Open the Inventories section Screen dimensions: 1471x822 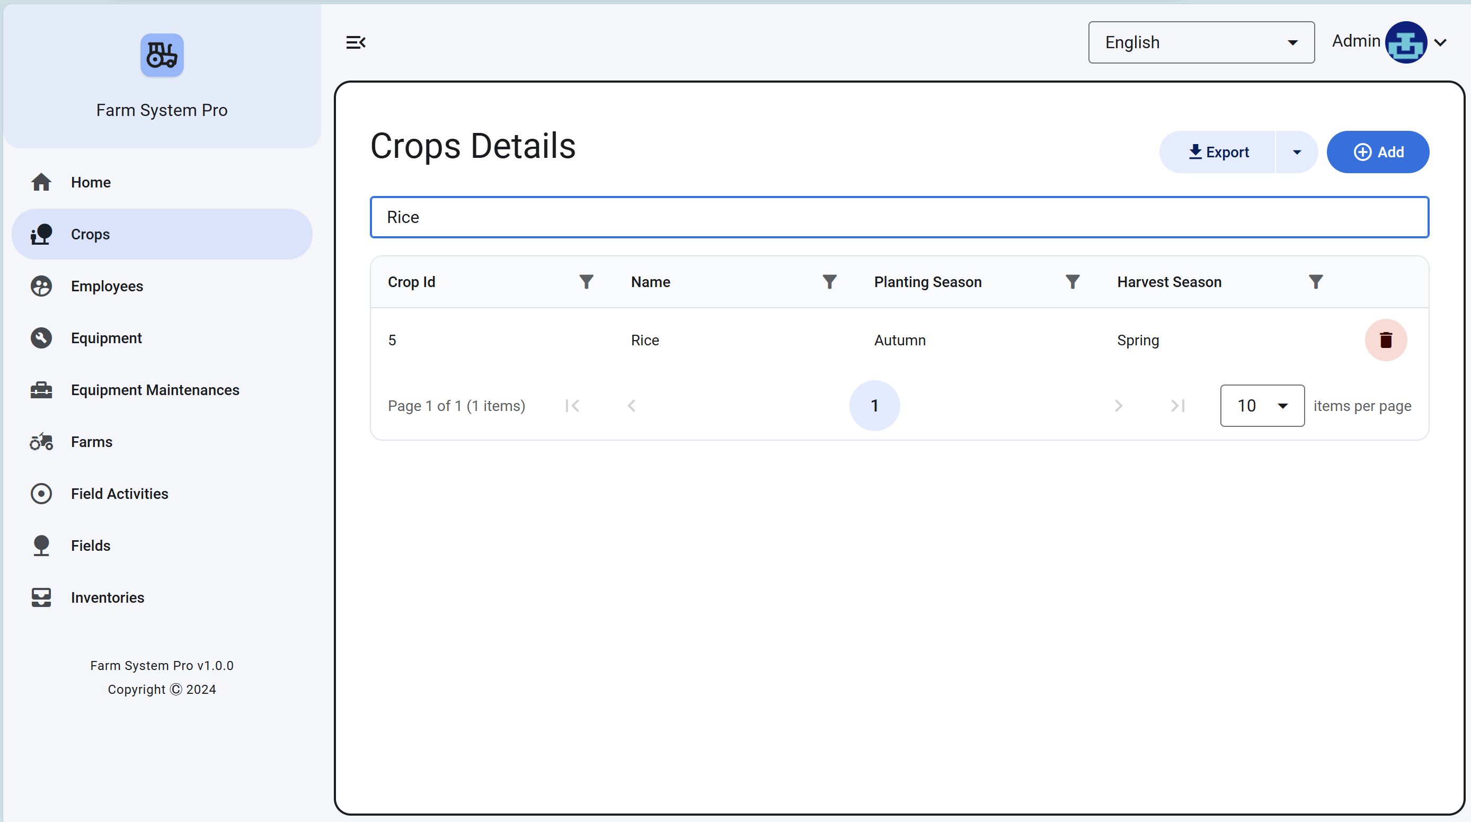(x=108, y=597)
